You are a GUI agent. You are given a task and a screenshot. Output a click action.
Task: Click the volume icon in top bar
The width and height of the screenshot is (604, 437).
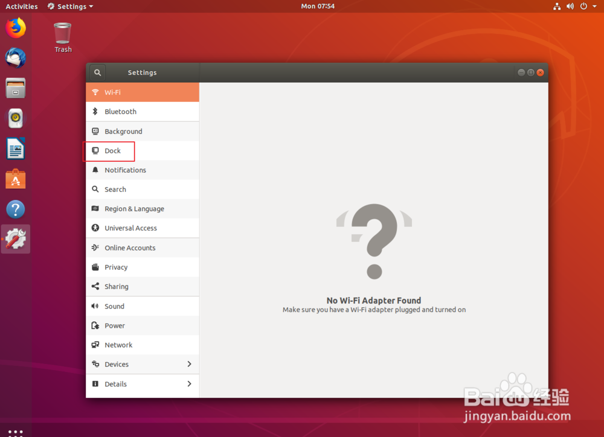[570, 6]
